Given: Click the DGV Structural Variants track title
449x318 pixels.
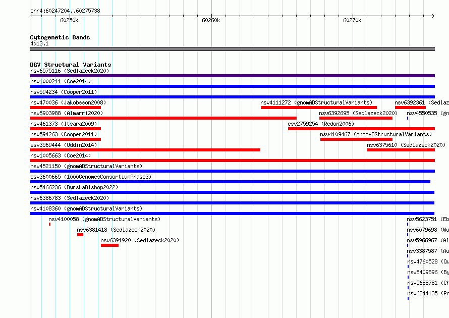Looking at the screenshot, I should tap(71, 65).
